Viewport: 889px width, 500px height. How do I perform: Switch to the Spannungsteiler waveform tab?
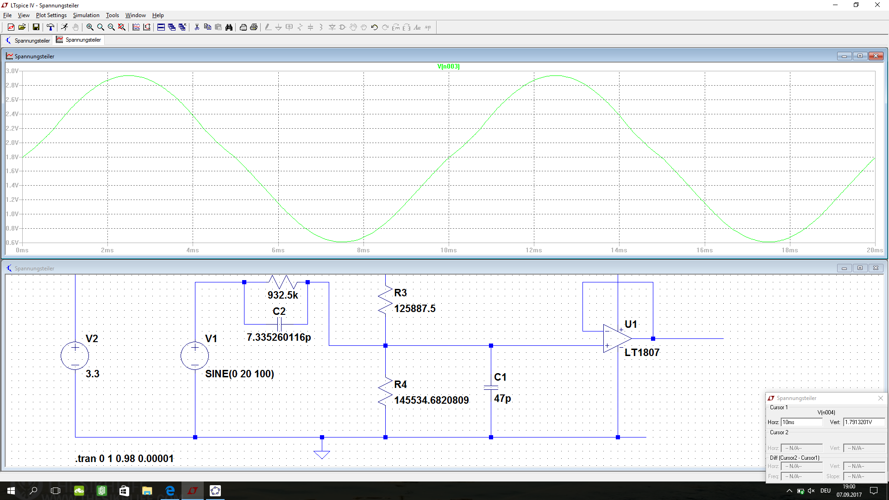79,40
